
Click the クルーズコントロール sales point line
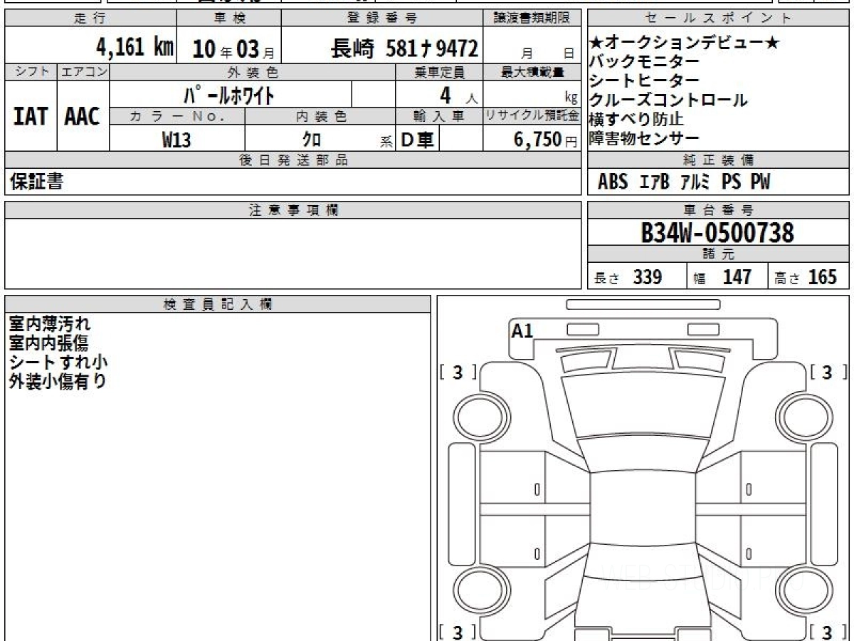(x=668, y=100)
